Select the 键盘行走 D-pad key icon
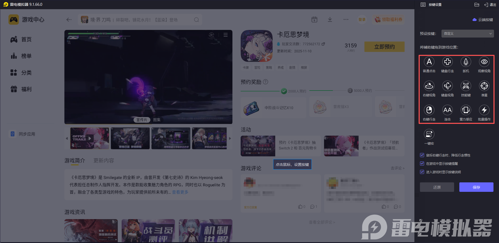Viewport: 499px width, 243px height. [448, 62]
